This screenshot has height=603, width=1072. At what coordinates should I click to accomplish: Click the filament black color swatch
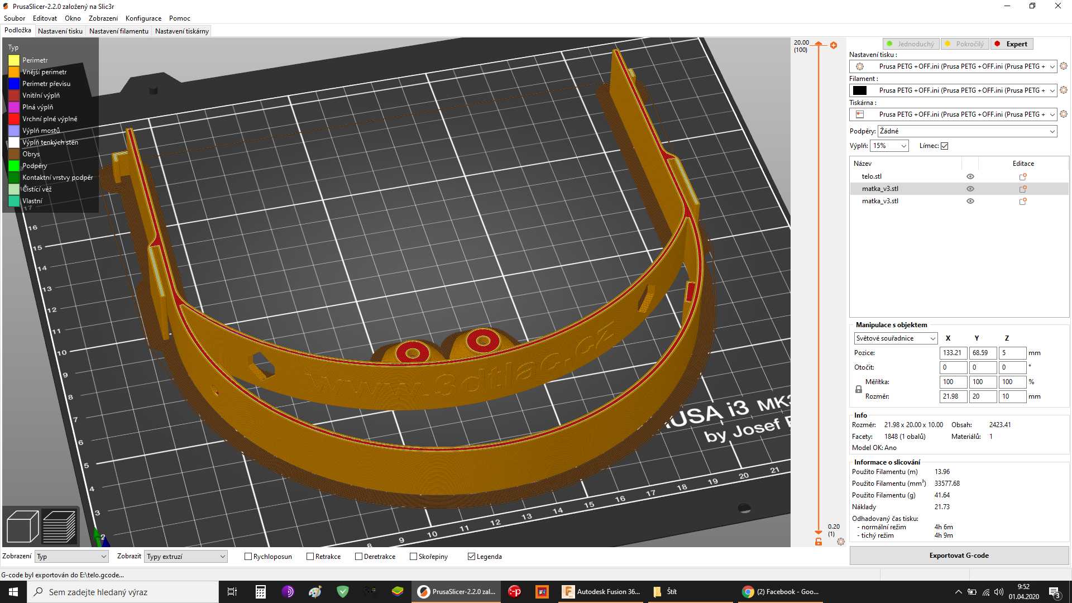[x=860, y=90]
